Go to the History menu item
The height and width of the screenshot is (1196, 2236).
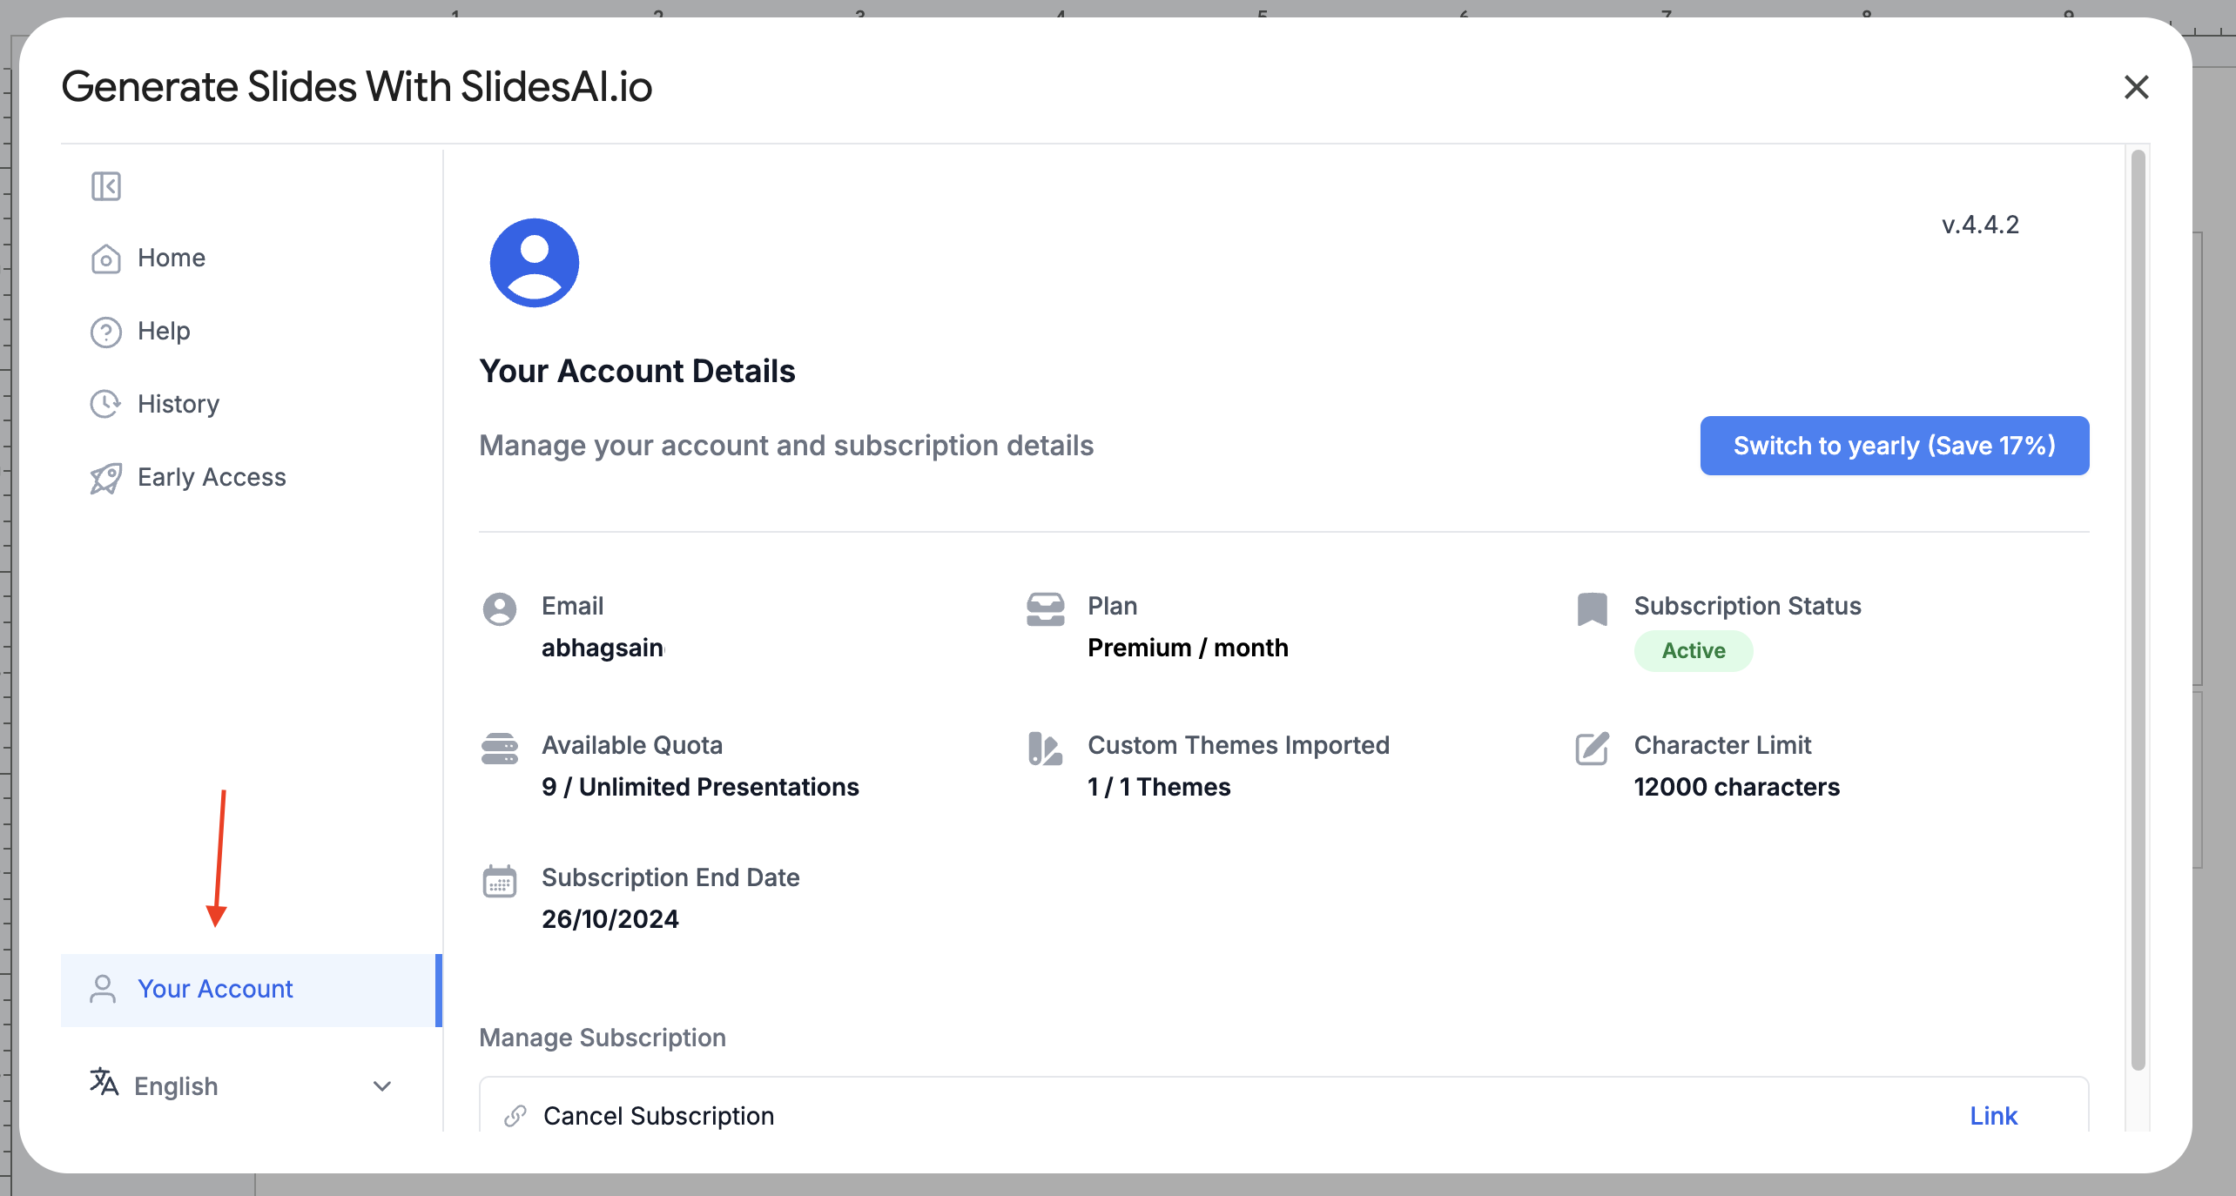coord(178,404)
